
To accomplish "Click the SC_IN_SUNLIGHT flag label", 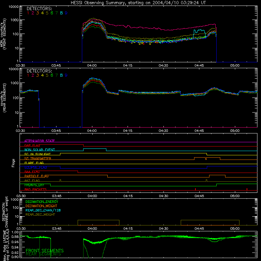I will 38,154.
